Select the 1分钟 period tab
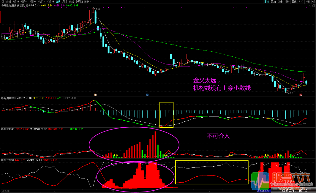The width and height of the screenshot is (316, 193). pos(16,1)
